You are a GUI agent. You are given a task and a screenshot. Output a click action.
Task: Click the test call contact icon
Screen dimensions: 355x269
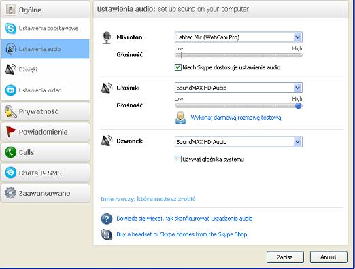(180, 118)
